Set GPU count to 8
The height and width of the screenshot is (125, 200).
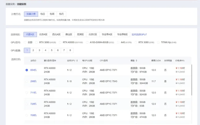[x=70, y=50]
